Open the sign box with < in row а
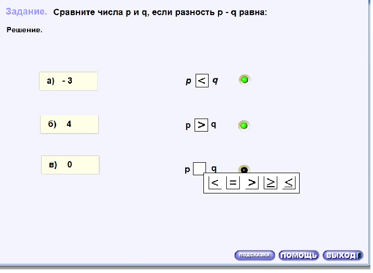Screen dimensions: 373x273 click(202, 81)
